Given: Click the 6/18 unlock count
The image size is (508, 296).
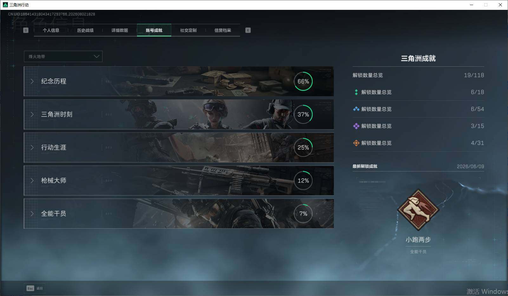Looking at the screenshot, I should (x=477, y=92).
